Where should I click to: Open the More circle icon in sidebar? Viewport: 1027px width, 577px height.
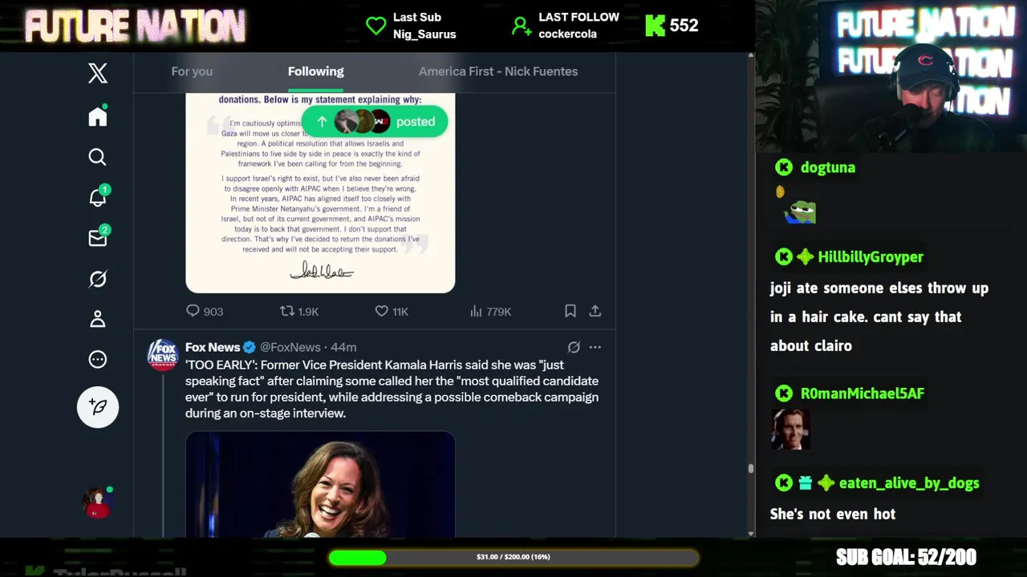pyautogui.click(x=98, y=359)
